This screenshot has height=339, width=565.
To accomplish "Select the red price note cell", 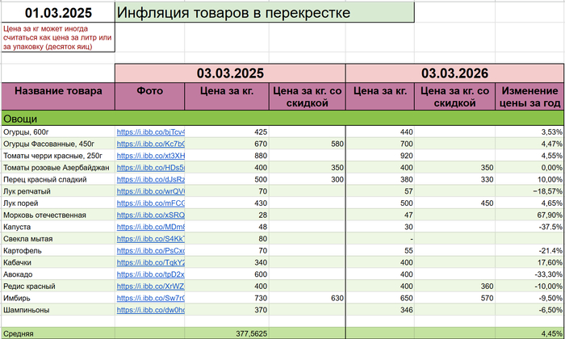I will pos(58,38).
